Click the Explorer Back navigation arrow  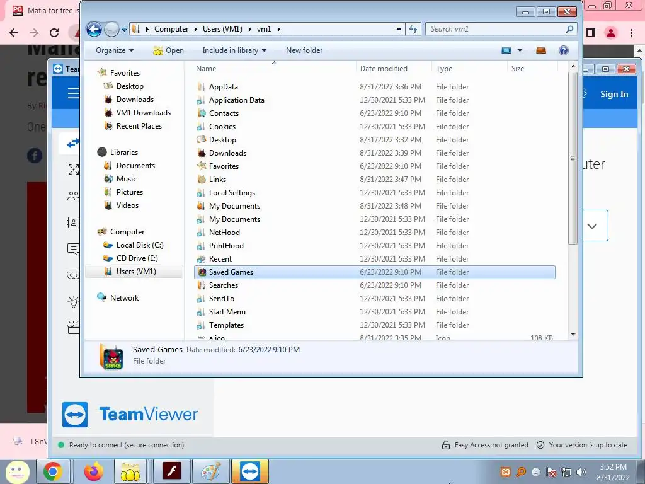point(94,29)
